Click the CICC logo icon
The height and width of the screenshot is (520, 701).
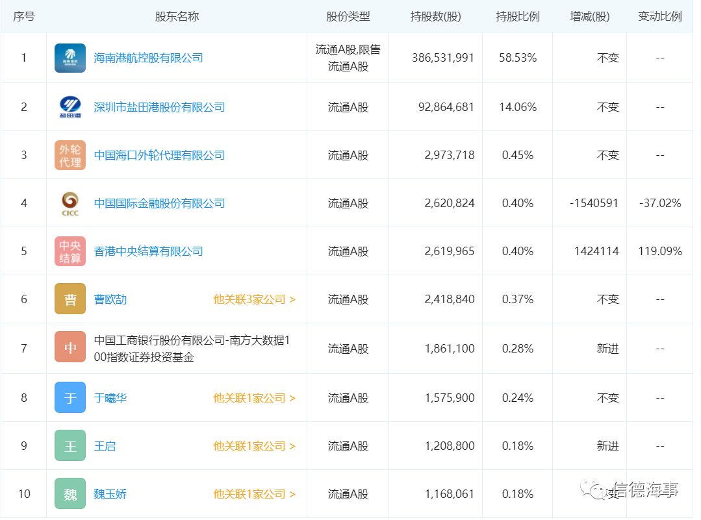coord(70,203)
